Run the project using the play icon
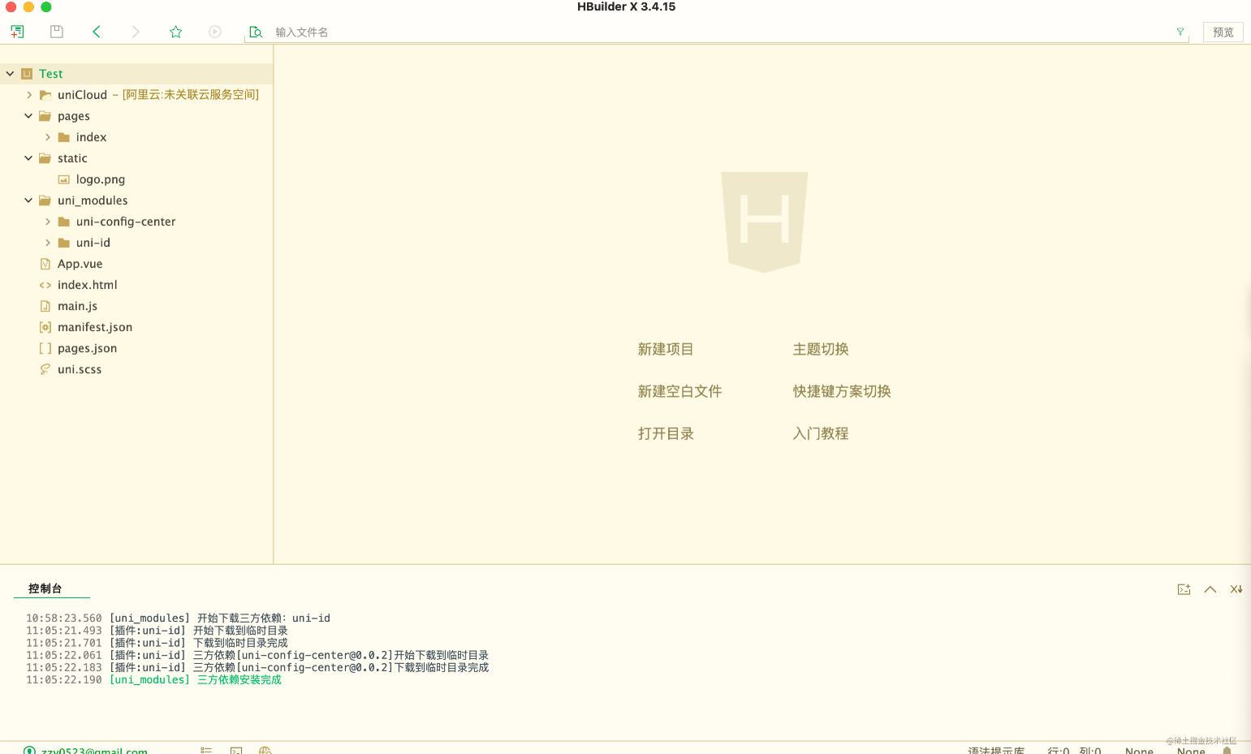The width and height of the screenshot is (1251, 754). tap(214, 32)
